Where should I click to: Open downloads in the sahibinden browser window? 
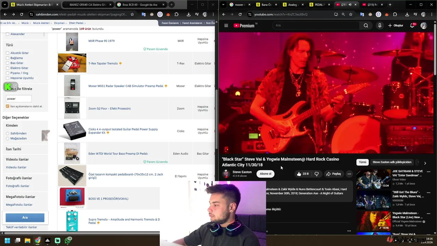(x=188, y=14)
